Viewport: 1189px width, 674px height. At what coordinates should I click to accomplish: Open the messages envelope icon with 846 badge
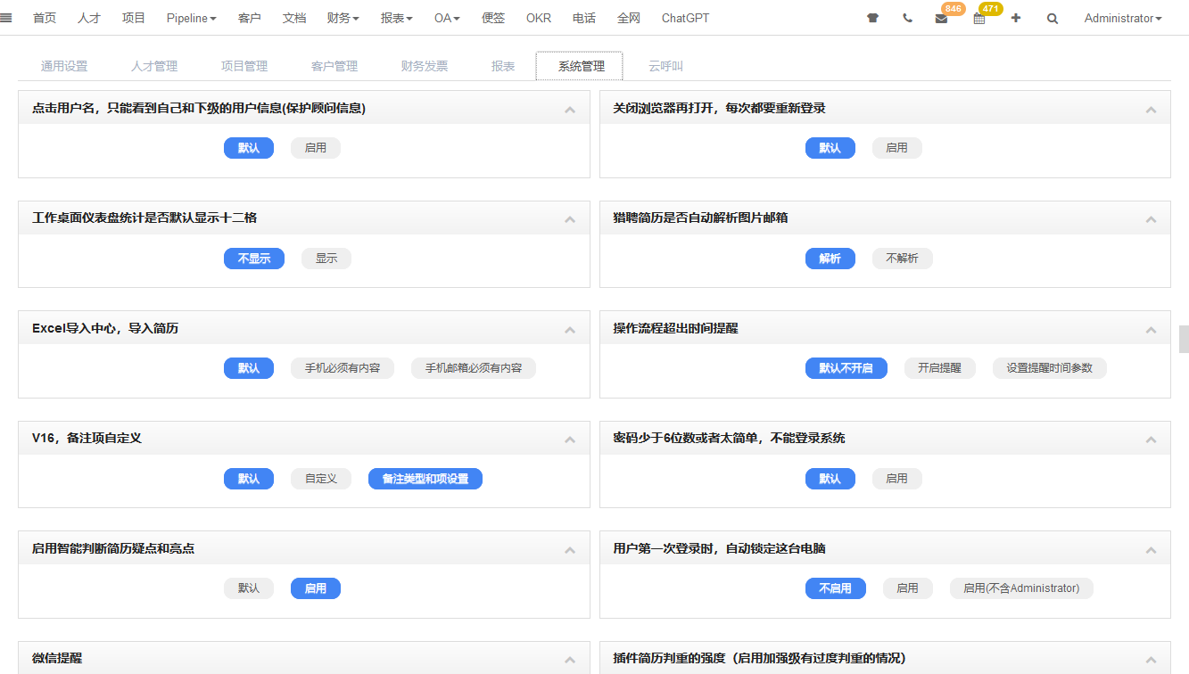coord(941,18)
